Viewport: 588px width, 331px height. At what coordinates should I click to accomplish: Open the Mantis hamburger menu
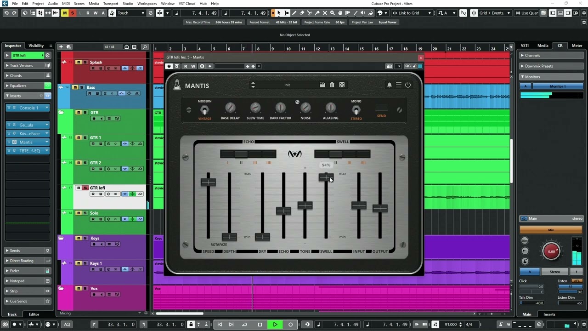399,85
